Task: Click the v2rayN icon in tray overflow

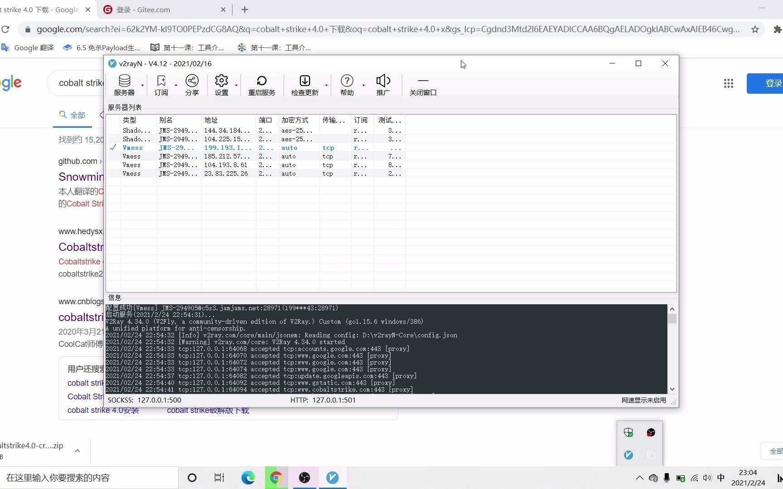Action: [x=628, y=455]
